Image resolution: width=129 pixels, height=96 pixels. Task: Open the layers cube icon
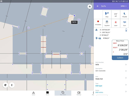click(x=5, y=85)
